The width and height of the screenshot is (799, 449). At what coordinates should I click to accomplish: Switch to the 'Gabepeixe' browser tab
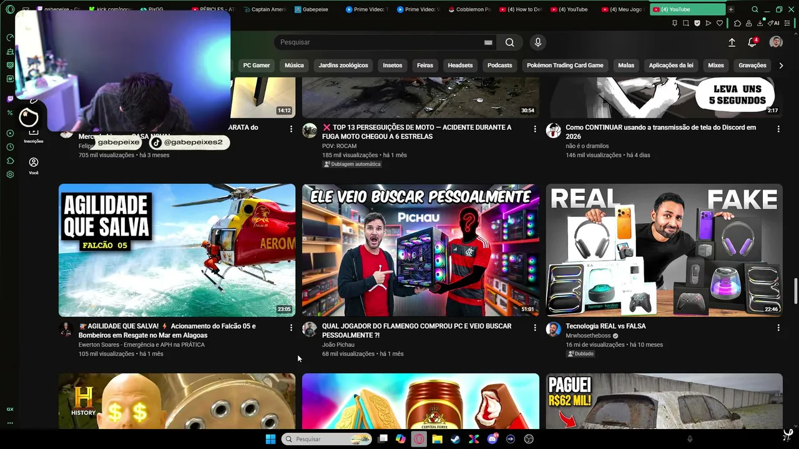(316, 9)
